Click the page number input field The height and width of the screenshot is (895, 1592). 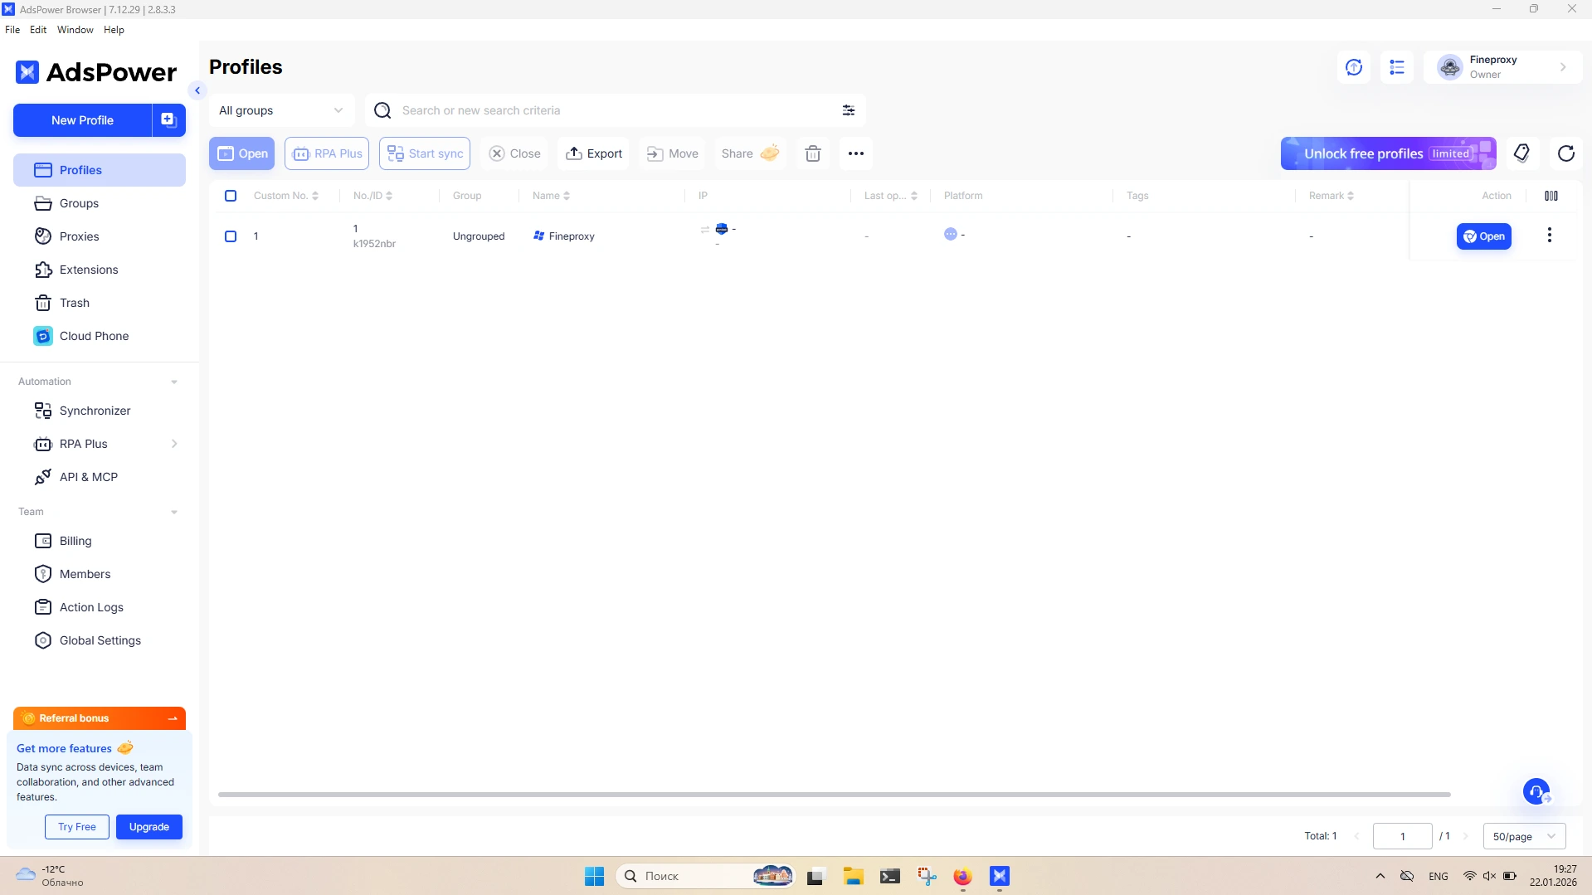(x=1403, y=836)
